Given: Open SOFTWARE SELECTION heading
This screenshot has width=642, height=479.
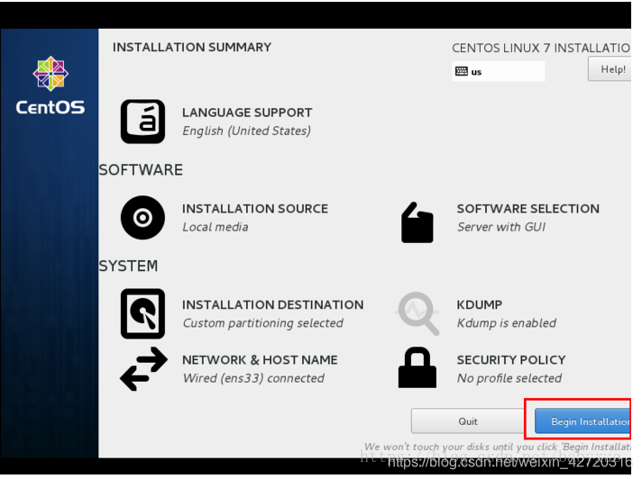Looking at the screenshot, I should (528, 209).
